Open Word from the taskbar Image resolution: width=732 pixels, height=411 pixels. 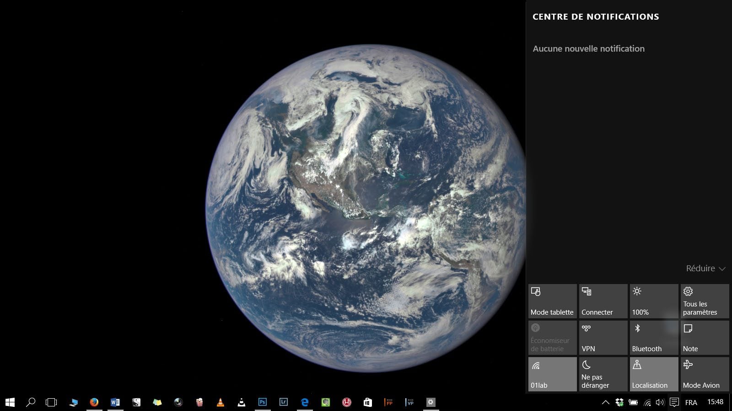pyautogui.click(x=115, y=402)
